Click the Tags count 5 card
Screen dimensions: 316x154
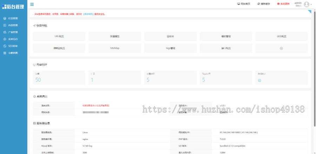point(226,78)
